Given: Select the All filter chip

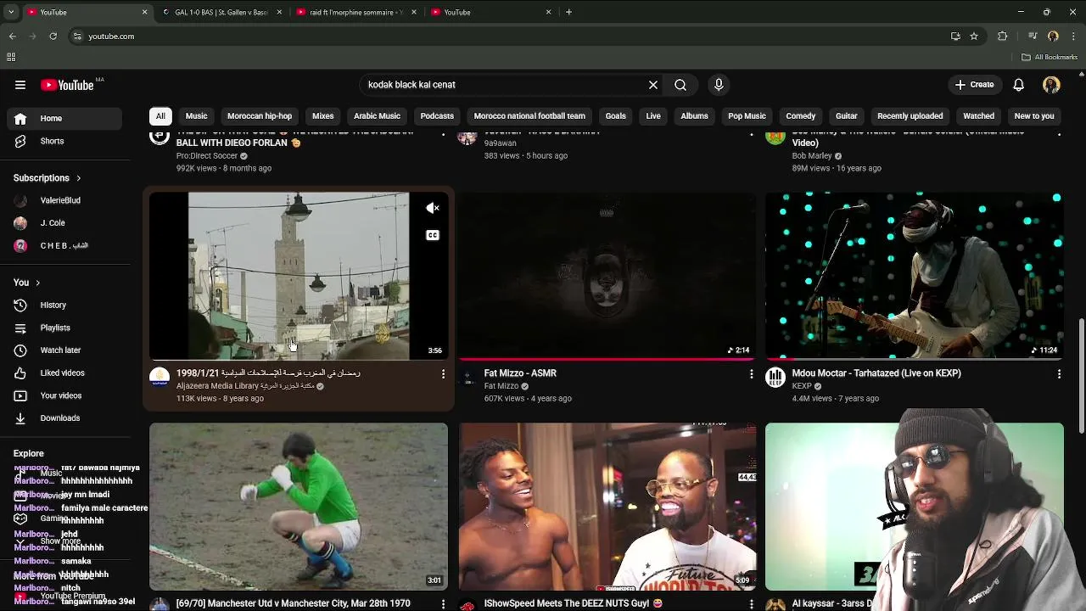Looking at the screenshot, I should pos(160,116).
